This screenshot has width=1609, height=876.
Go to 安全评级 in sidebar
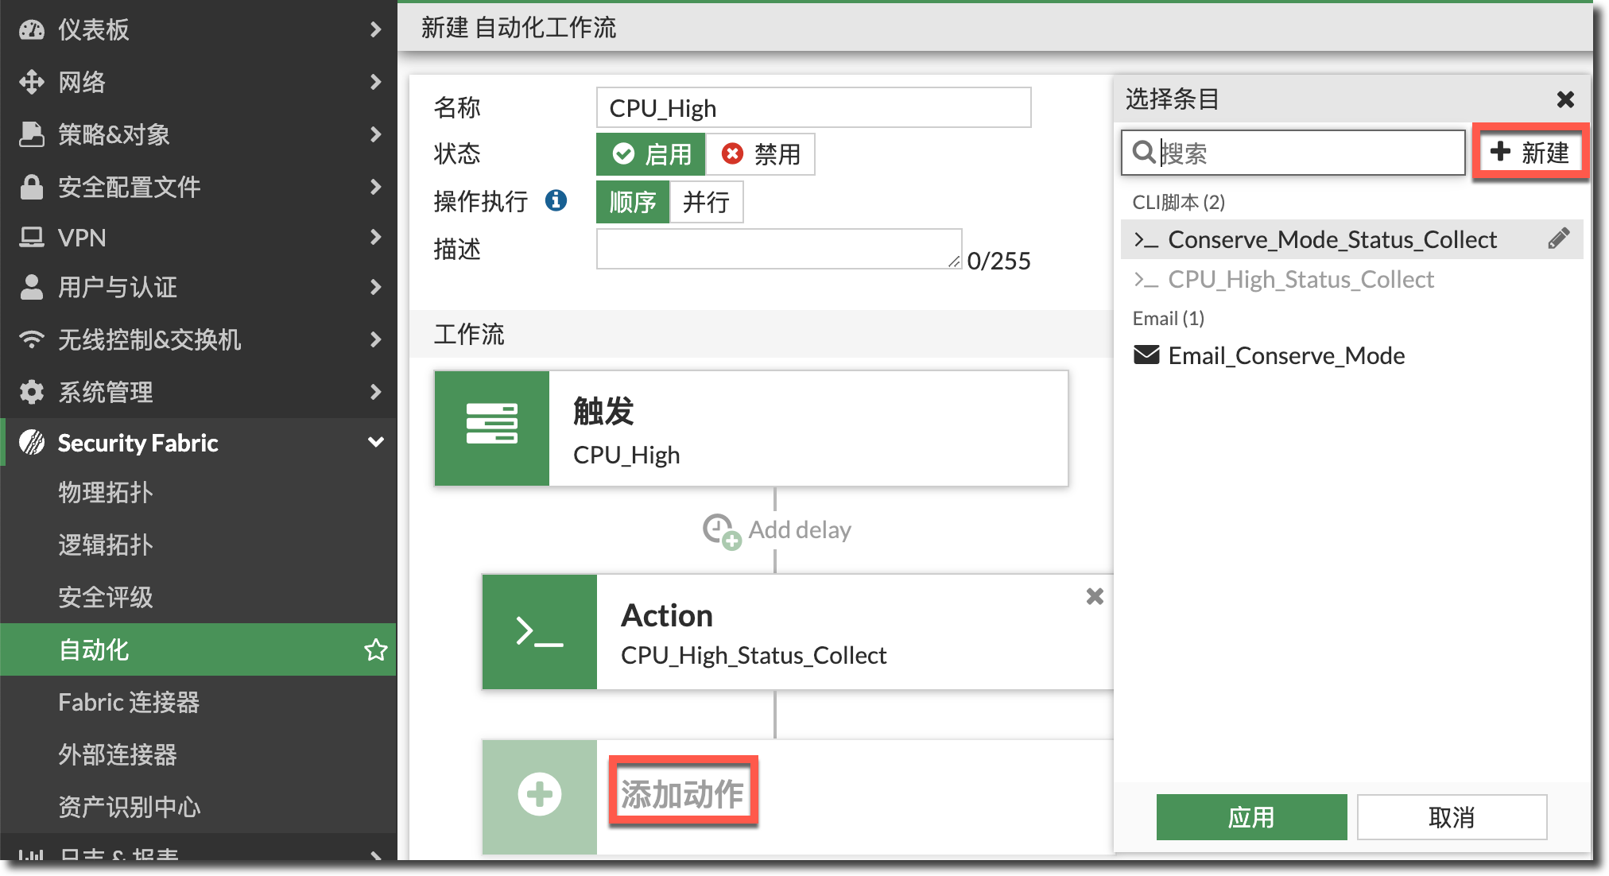(x=106, y=598)
